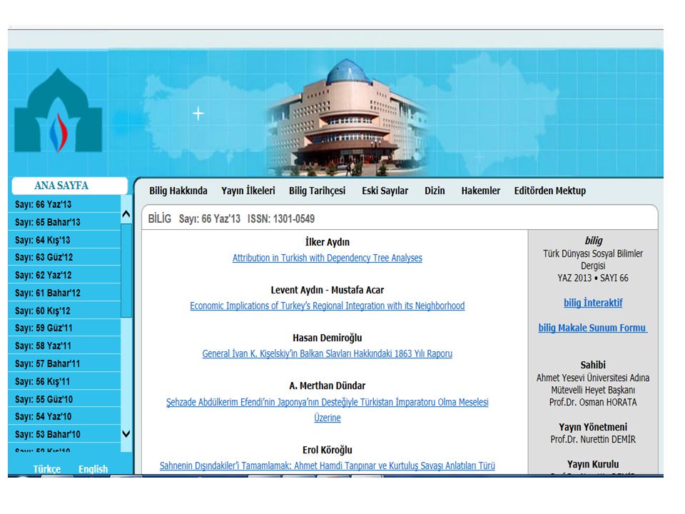Select issue Sayı: 62 Yaz'12

(64, 276)
